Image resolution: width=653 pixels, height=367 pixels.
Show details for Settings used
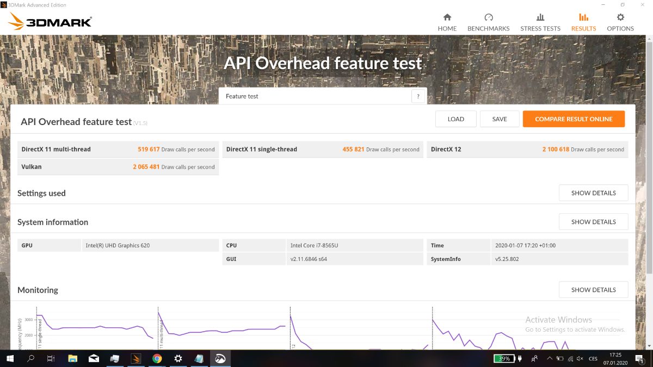click(x=593, y=193)
